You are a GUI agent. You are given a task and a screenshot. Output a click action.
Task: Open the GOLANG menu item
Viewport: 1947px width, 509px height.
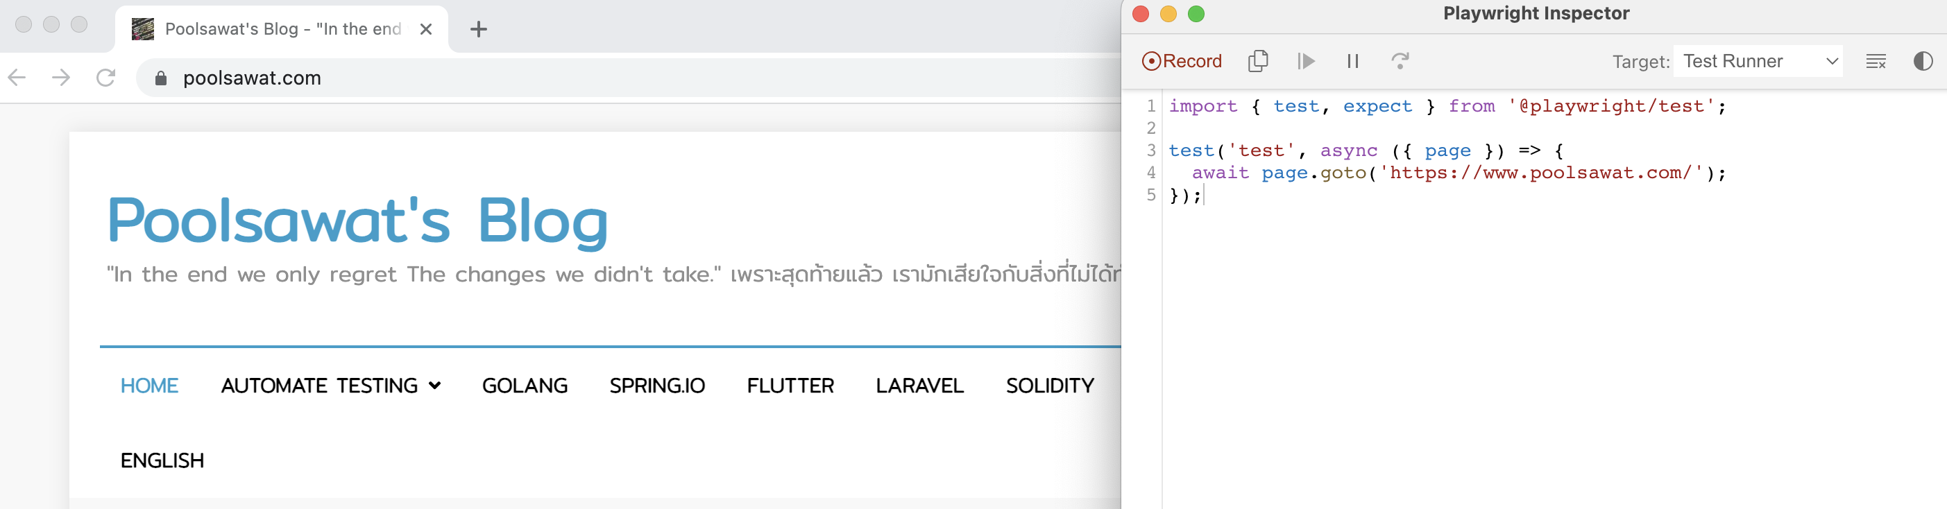click(x=525, y=385)
